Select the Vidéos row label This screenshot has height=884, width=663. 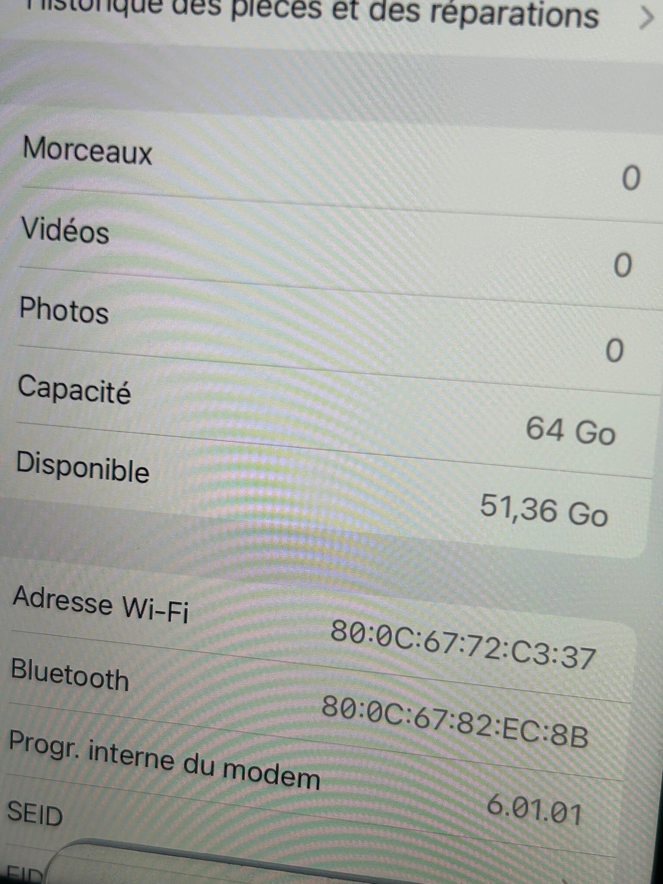click(65, 229)
